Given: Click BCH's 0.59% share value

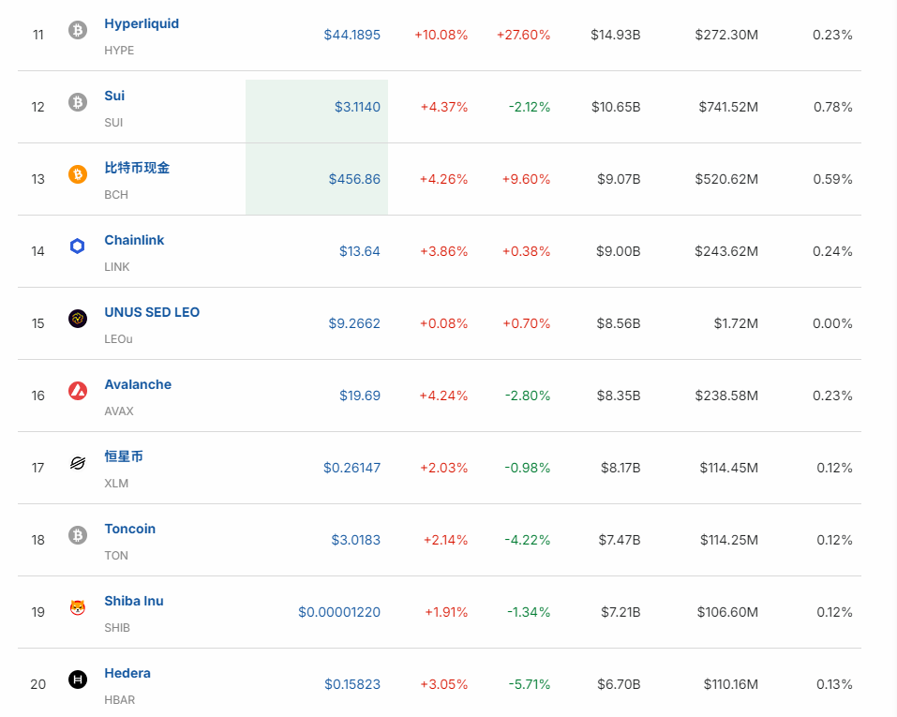Looking at the screenshot, I should point(833,179).
